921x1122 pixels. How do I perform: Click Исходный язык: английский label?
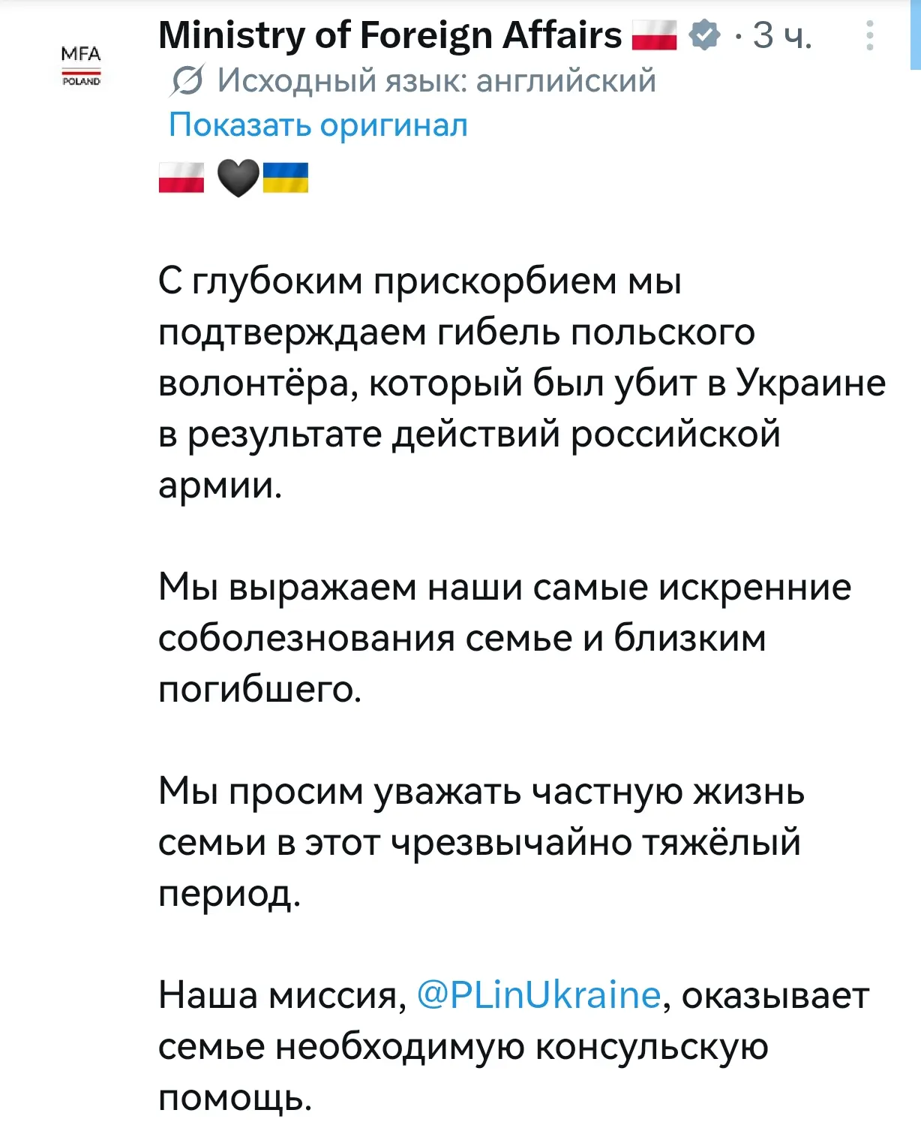click(436, 80)
